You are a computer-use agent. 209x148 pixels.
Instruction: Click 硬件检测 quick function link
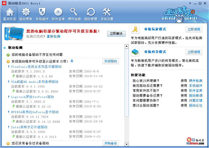coord(196,81)
